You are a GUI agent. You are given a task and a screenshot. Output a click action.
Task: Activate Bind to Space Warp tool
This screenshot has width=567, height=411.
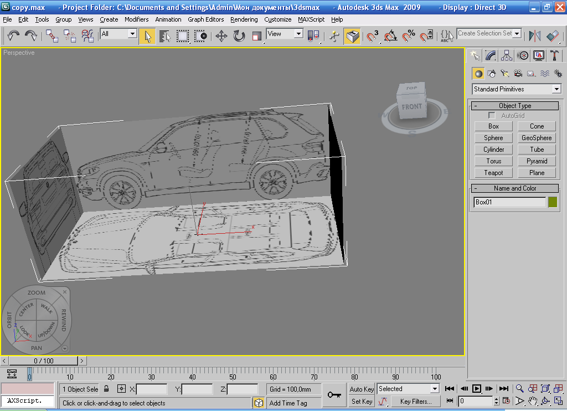click(x=87, y=36)
